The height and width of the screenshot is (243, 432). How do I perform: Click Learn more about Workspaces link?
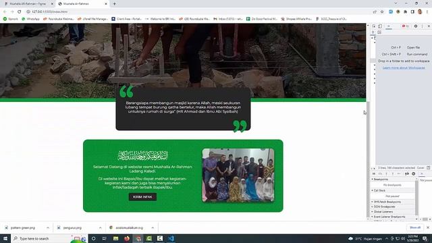(x=404, y=67)
